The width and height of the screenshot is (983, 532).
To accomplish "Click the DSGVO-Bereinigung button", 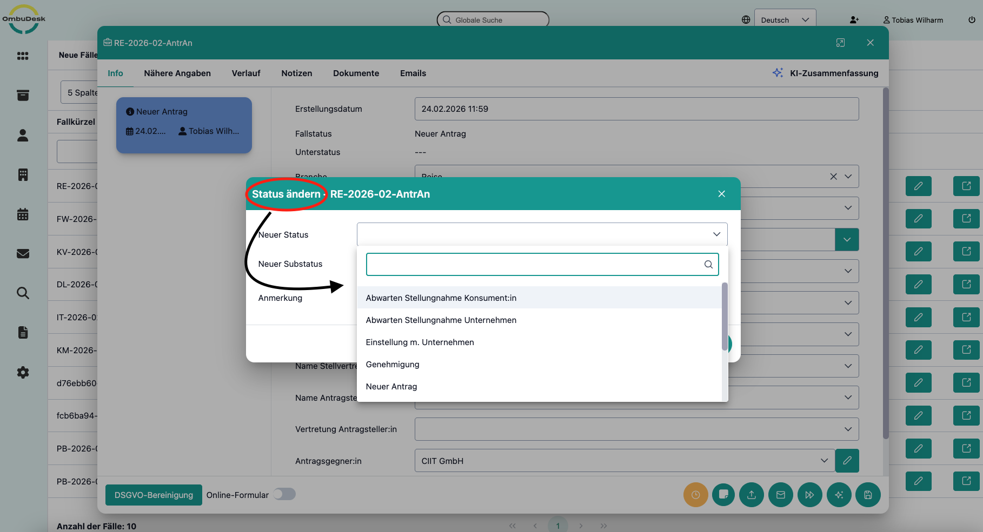I will coord(154,495).
